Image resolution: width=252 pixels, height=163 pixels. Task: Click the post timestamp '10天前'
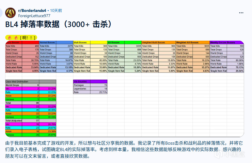(x=56, y=11)
